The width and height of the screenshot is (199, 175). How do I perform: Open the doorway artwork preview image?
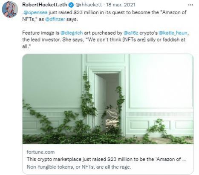pos(108,99)
